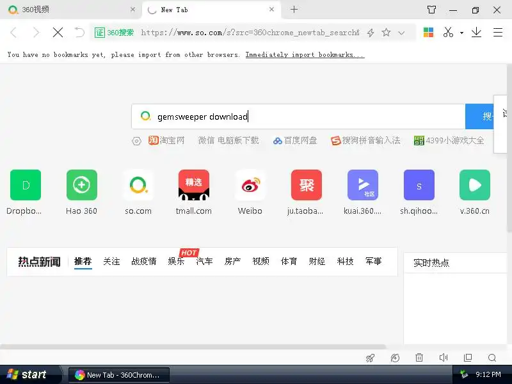
Task: Open the Windows start menu
Action: (29, 374)
